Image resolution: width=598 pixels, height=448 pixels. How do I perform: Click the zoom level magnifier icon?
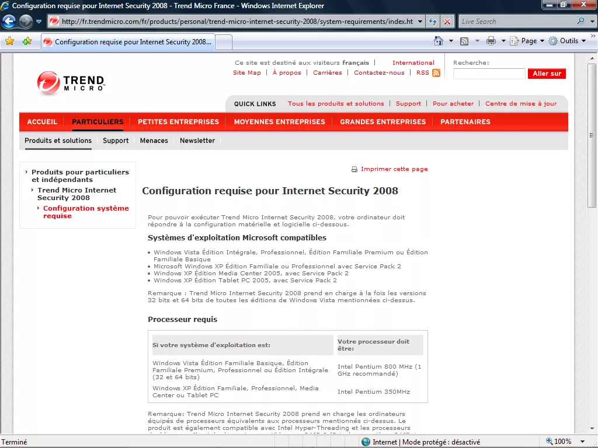(x=550, y=441)
